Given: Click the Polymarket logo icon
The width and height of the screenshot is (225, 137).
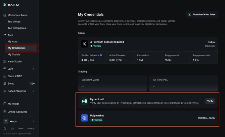Looking at the screenshot, I should point(84,118).
